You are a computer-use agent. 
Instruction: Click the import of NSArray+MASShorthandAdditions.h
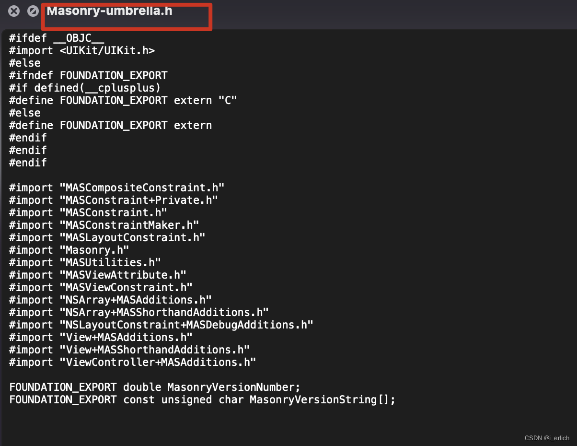[139, 312]
